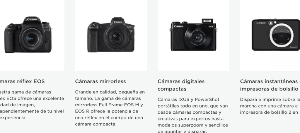300x133 pixels.
Task: Click the PowerShot G9X compact camera photo
Action: coord(193,35)
